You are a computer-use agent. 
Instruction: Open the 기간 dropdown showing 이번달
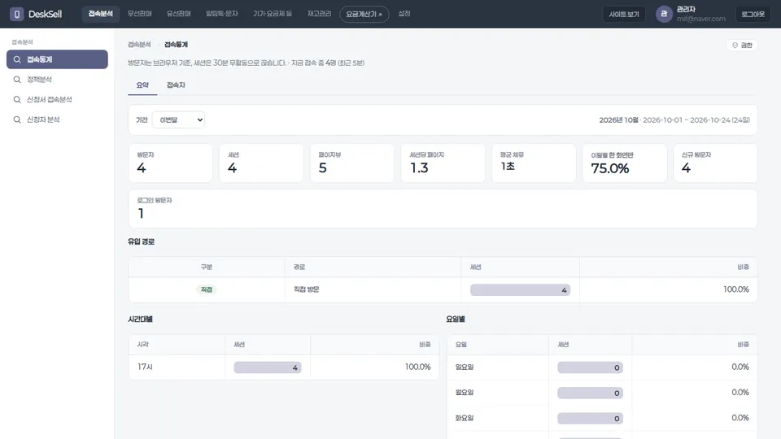[178, 120]
